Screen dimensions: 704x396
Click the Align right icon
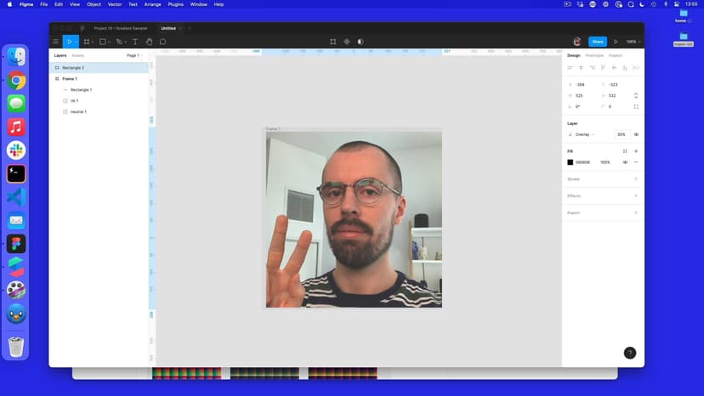pos(593,68)
